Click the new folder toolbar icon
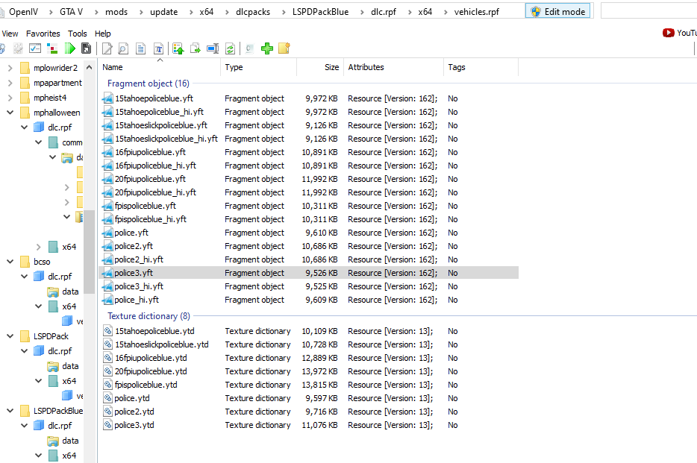The width and height of the screenshot is (697, 463). point(284,48)
